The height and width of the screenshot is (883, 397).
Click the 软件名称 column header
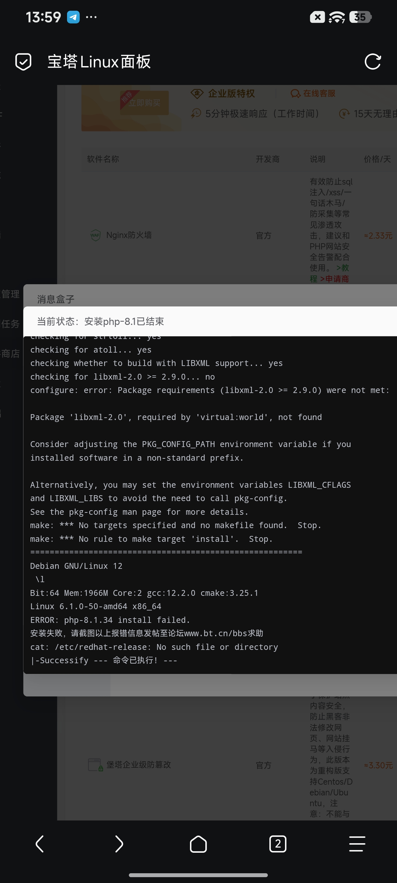103,159
